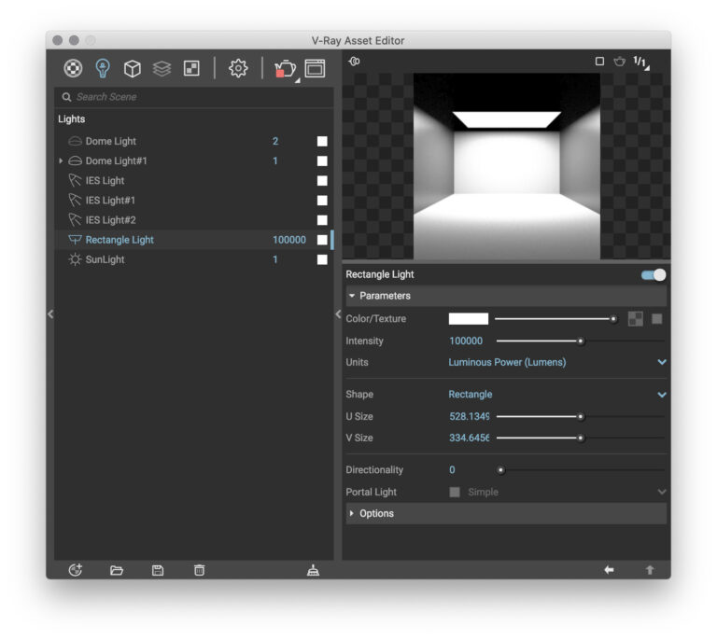The height and width of the screenshot is (640, 717).
Task: Click the Rectangle Light list intensity 100000
Action: 289,240
